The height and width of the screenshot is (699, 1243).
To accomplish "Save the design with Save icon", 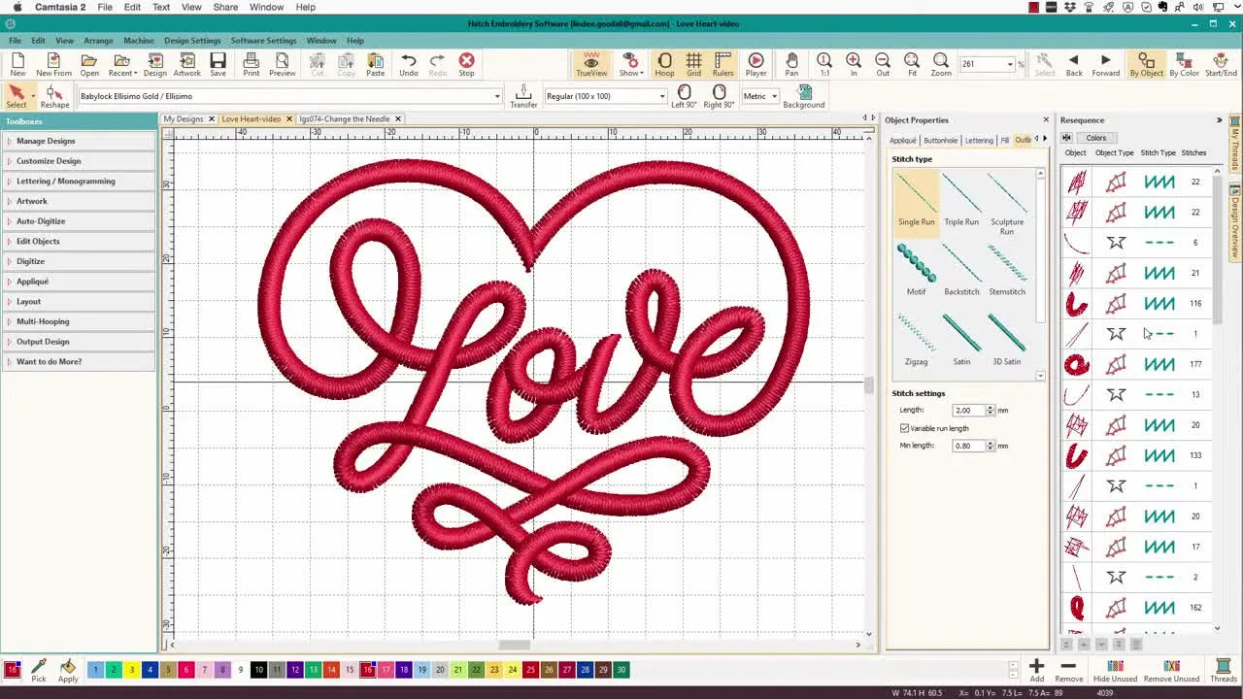I will tap(218, 65).
